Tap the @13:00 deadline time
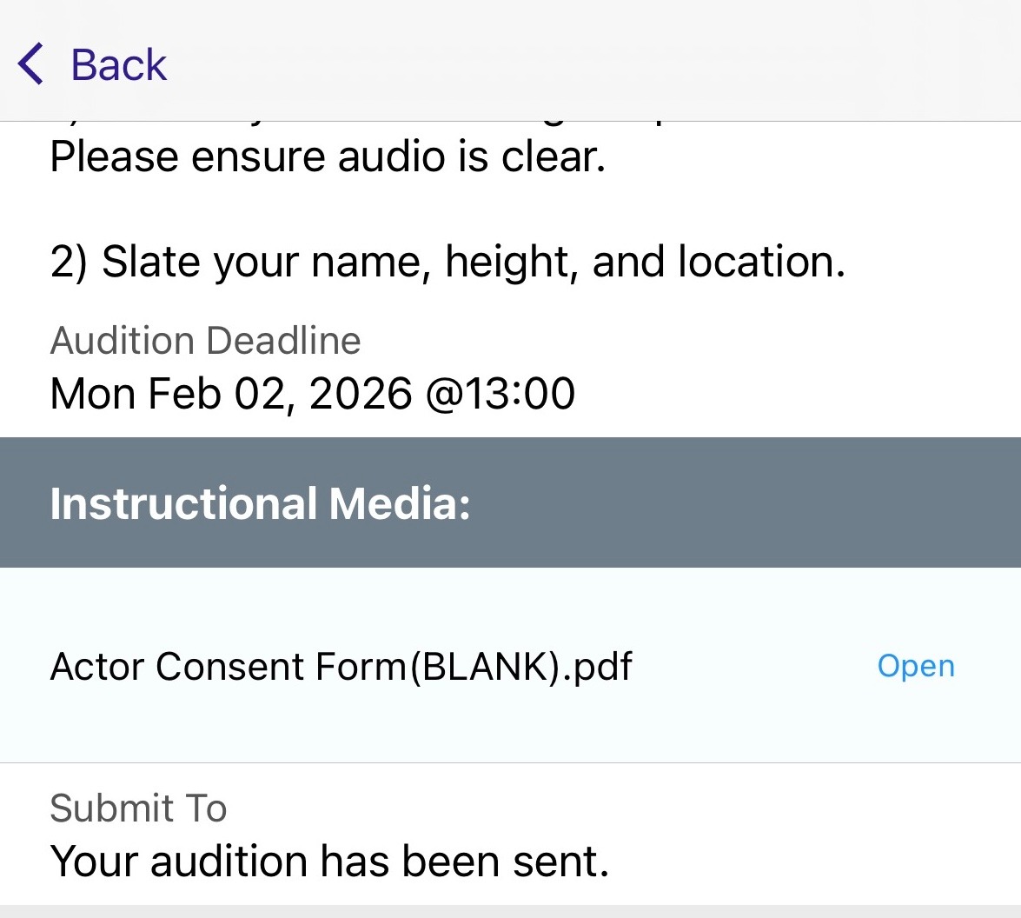Screen dimensions: 1021x918 tap(500, 394)
